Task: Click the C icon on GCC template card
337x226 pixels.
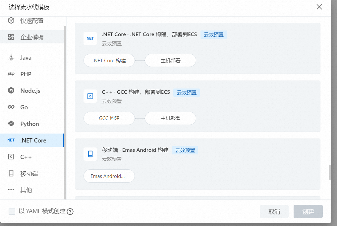Action: coord(90,96)
